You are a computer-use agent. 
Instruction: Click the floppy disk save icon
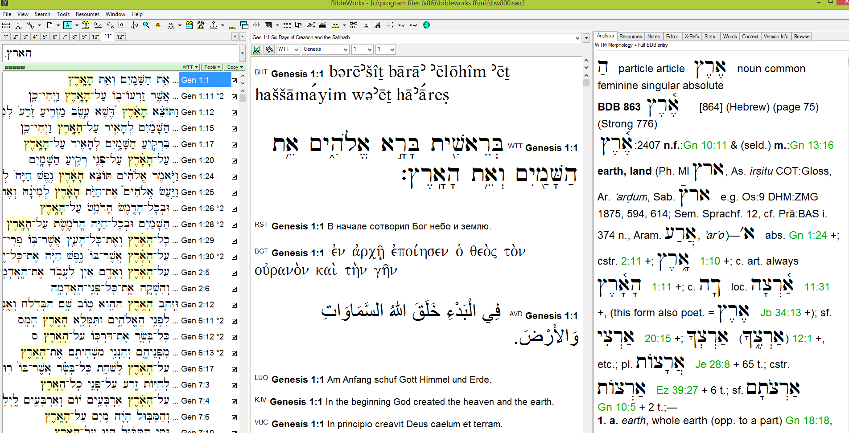[378, 25]
